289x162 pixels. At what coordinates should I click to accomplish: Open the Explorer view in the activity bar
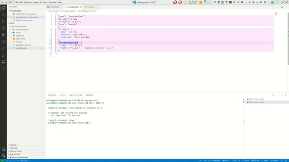point(3,8)
